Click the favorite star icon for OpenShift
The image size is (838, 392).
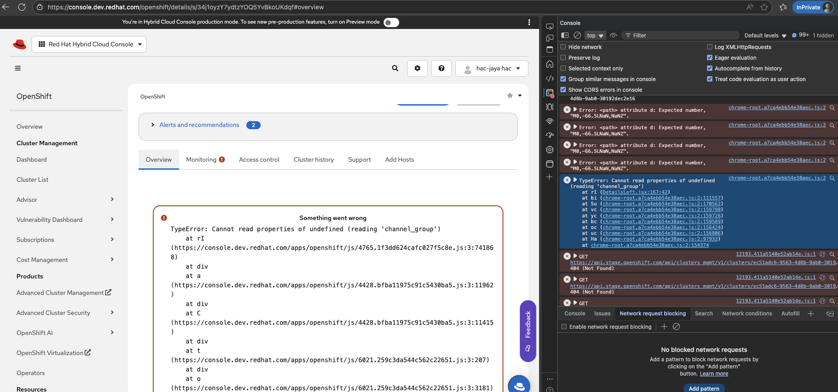point(510,96)
